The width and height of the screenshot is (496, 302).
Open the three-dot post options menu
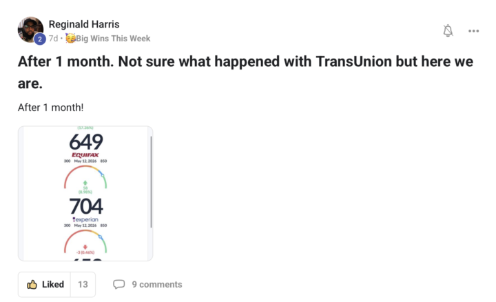click(473, 31)
